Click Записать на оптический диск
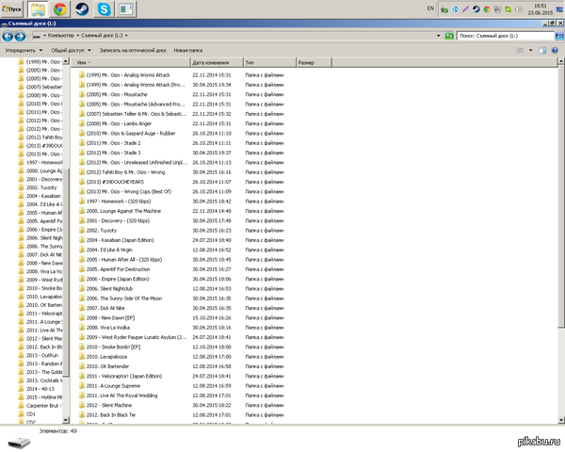Image resolution: width=565 pixels, height=452 pixels. (x=133, y=51)
